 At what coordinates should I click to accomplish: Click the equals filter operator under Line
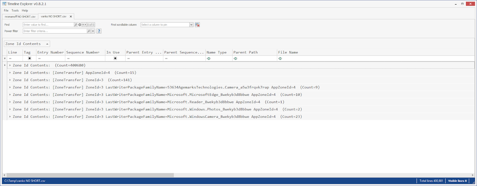[10, 58]
